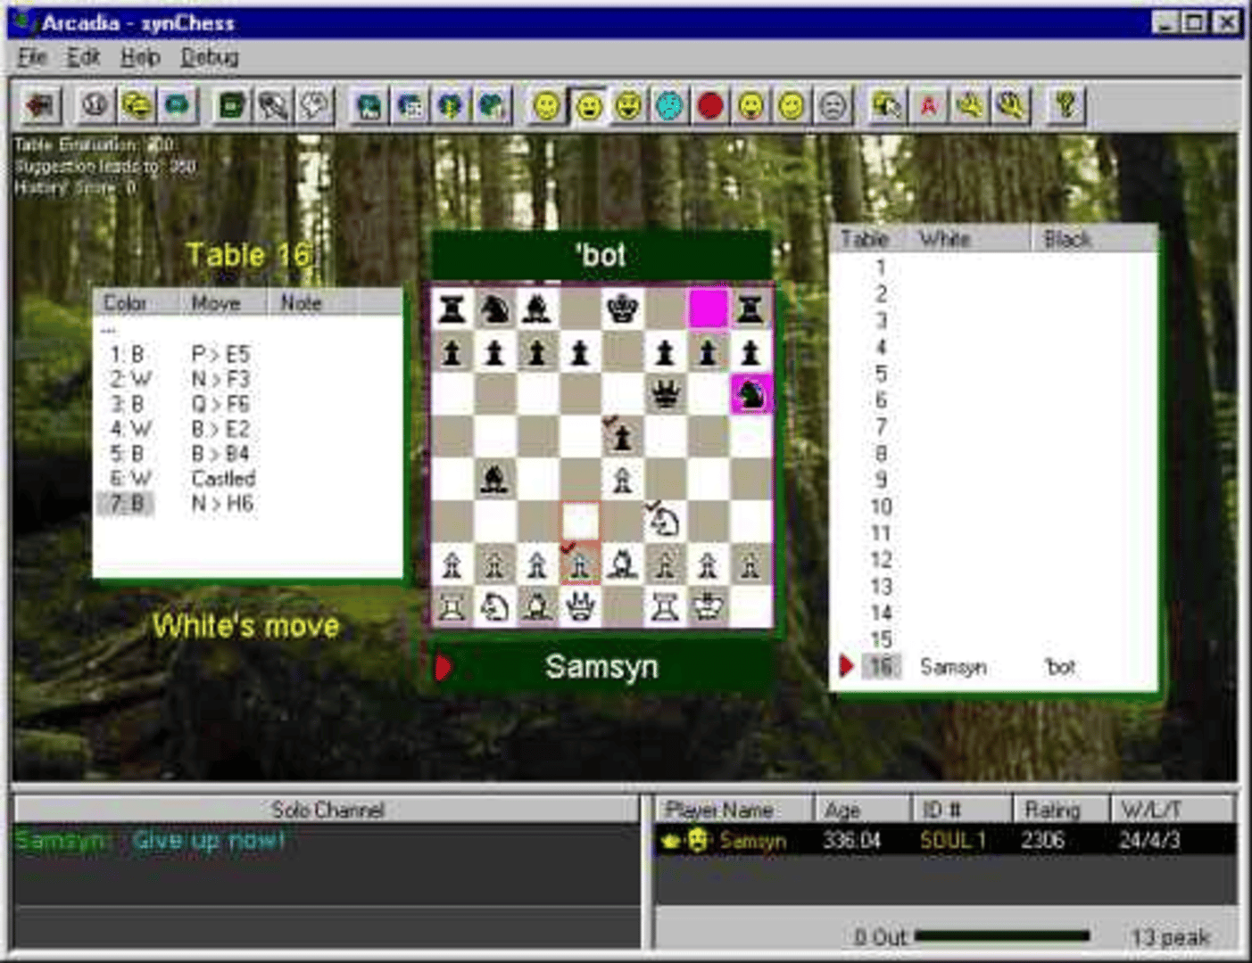Screen dimensions: 1252x963
Task: Click the Rating column header in player list
Action: pos(1052,810)
